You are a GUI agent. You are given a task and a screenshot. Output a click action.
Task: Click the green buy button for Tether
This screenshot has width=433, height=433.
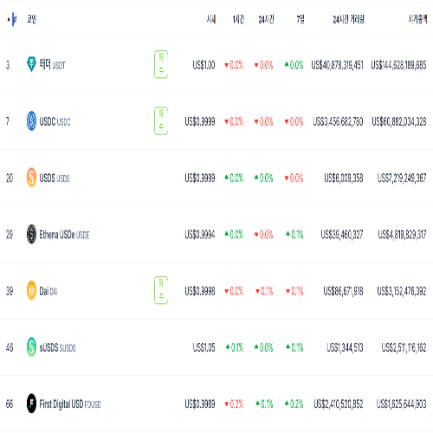pos(161,64)
